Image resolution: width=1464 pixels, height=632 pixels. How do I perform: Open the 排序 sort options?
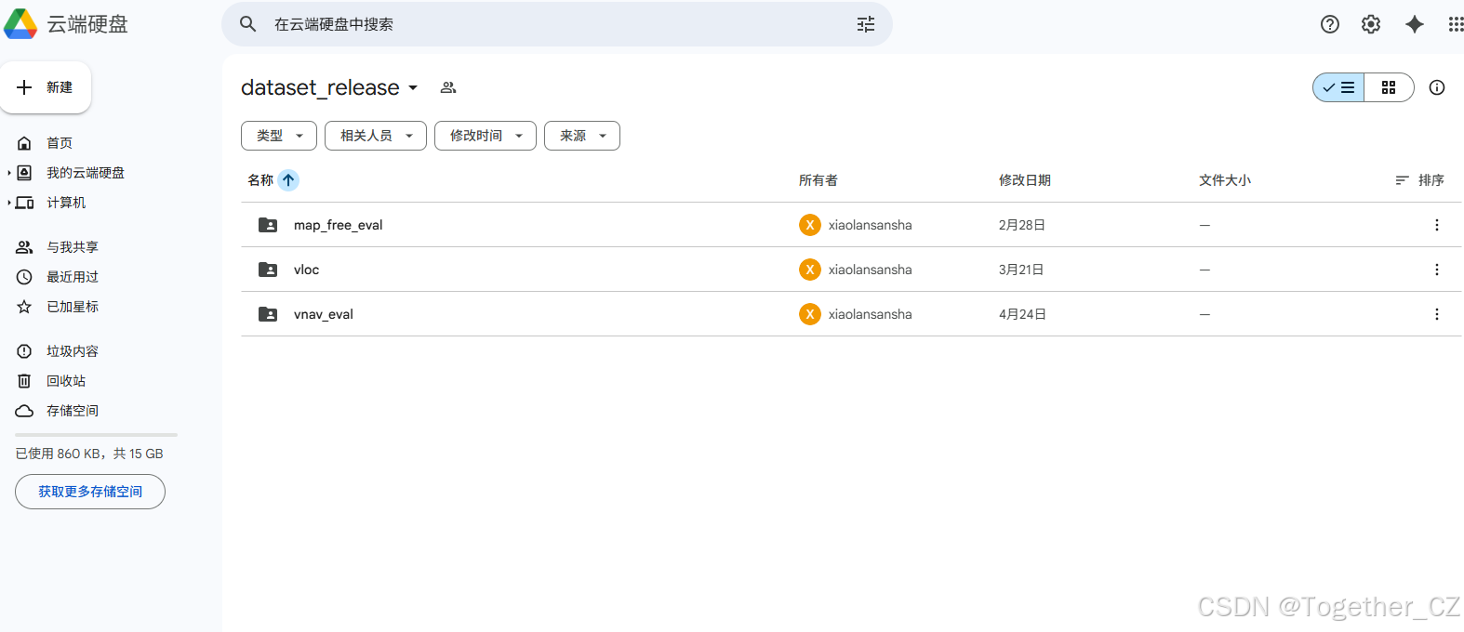(1419, 180)
